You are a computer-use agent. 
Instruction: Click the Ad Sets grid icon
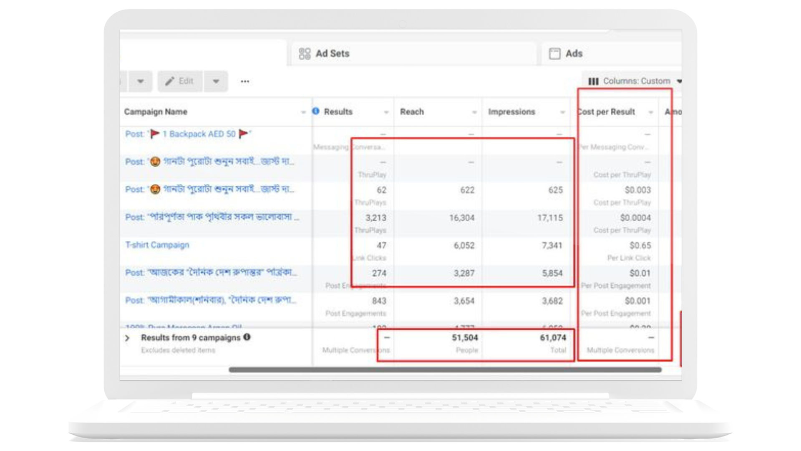[305, 53]
